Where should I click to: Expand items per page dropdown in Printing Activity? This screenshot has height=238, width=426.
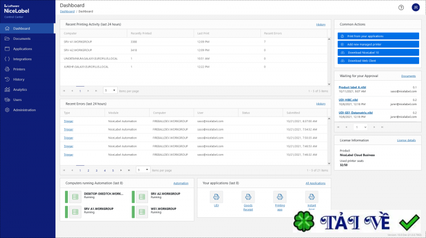click(x=110, y=91)
